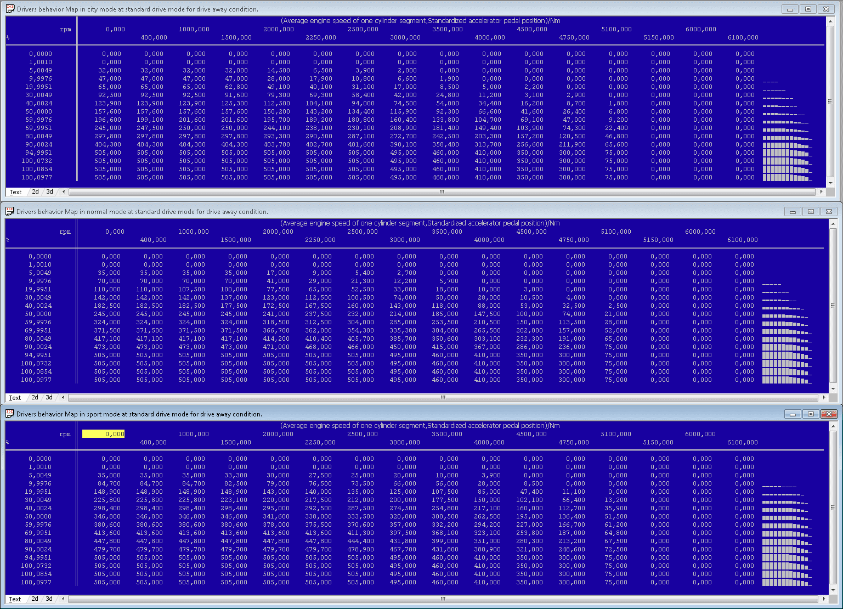The image size is (843, 609).
Task: Click the horizontal scrollbar thumb in the normal mode window
Action: click(443, 398)
